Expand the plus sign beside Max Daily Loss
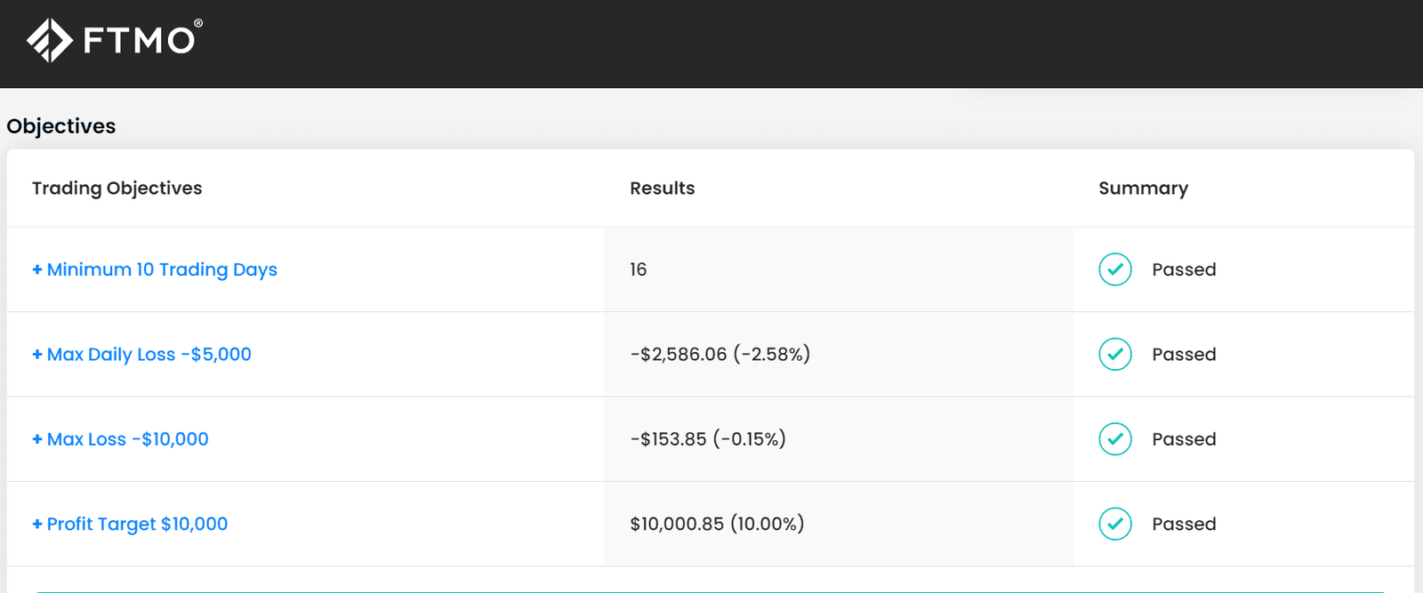1423x593 pixels. pos(37,355)
